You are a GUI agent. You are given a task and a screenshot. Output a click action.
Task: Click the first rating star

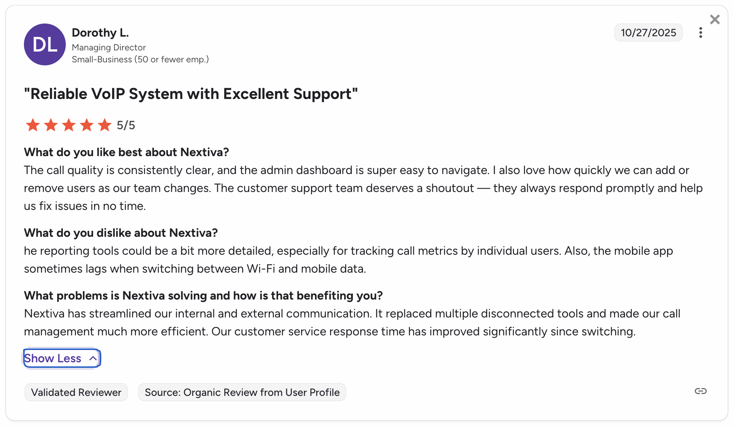point(33,125)
